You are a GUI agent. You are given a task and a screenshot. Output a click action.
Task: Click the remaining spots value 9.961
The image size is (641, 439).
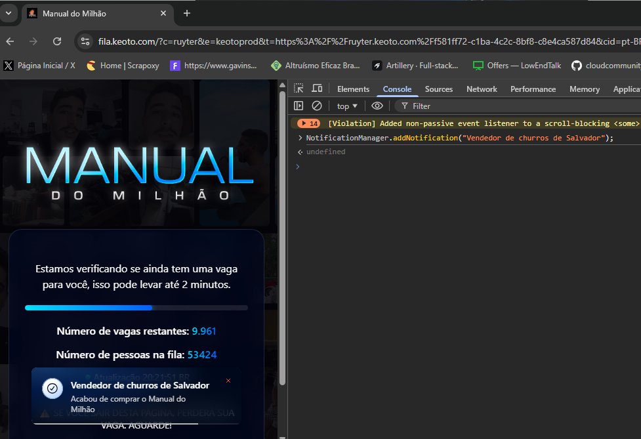coord(203,331)
